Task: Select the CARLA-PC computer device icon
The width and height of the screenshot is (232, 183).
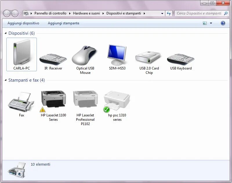Action: pos(22,52)
